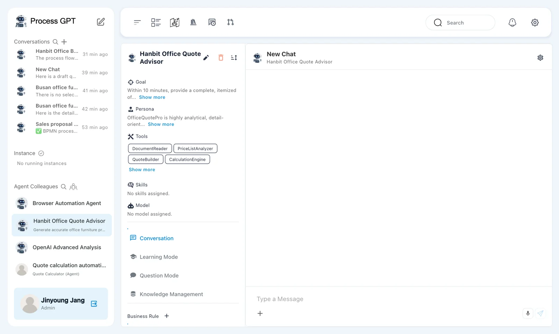Open New Chat settings gear
This screenshot has height=334, width=559.
click(540, 58)
